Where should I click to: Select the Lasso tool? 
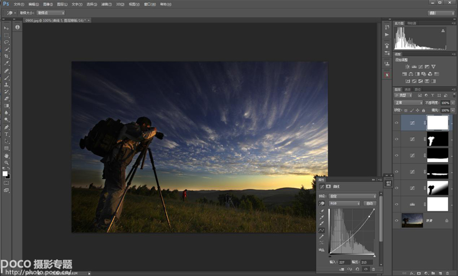7,42
